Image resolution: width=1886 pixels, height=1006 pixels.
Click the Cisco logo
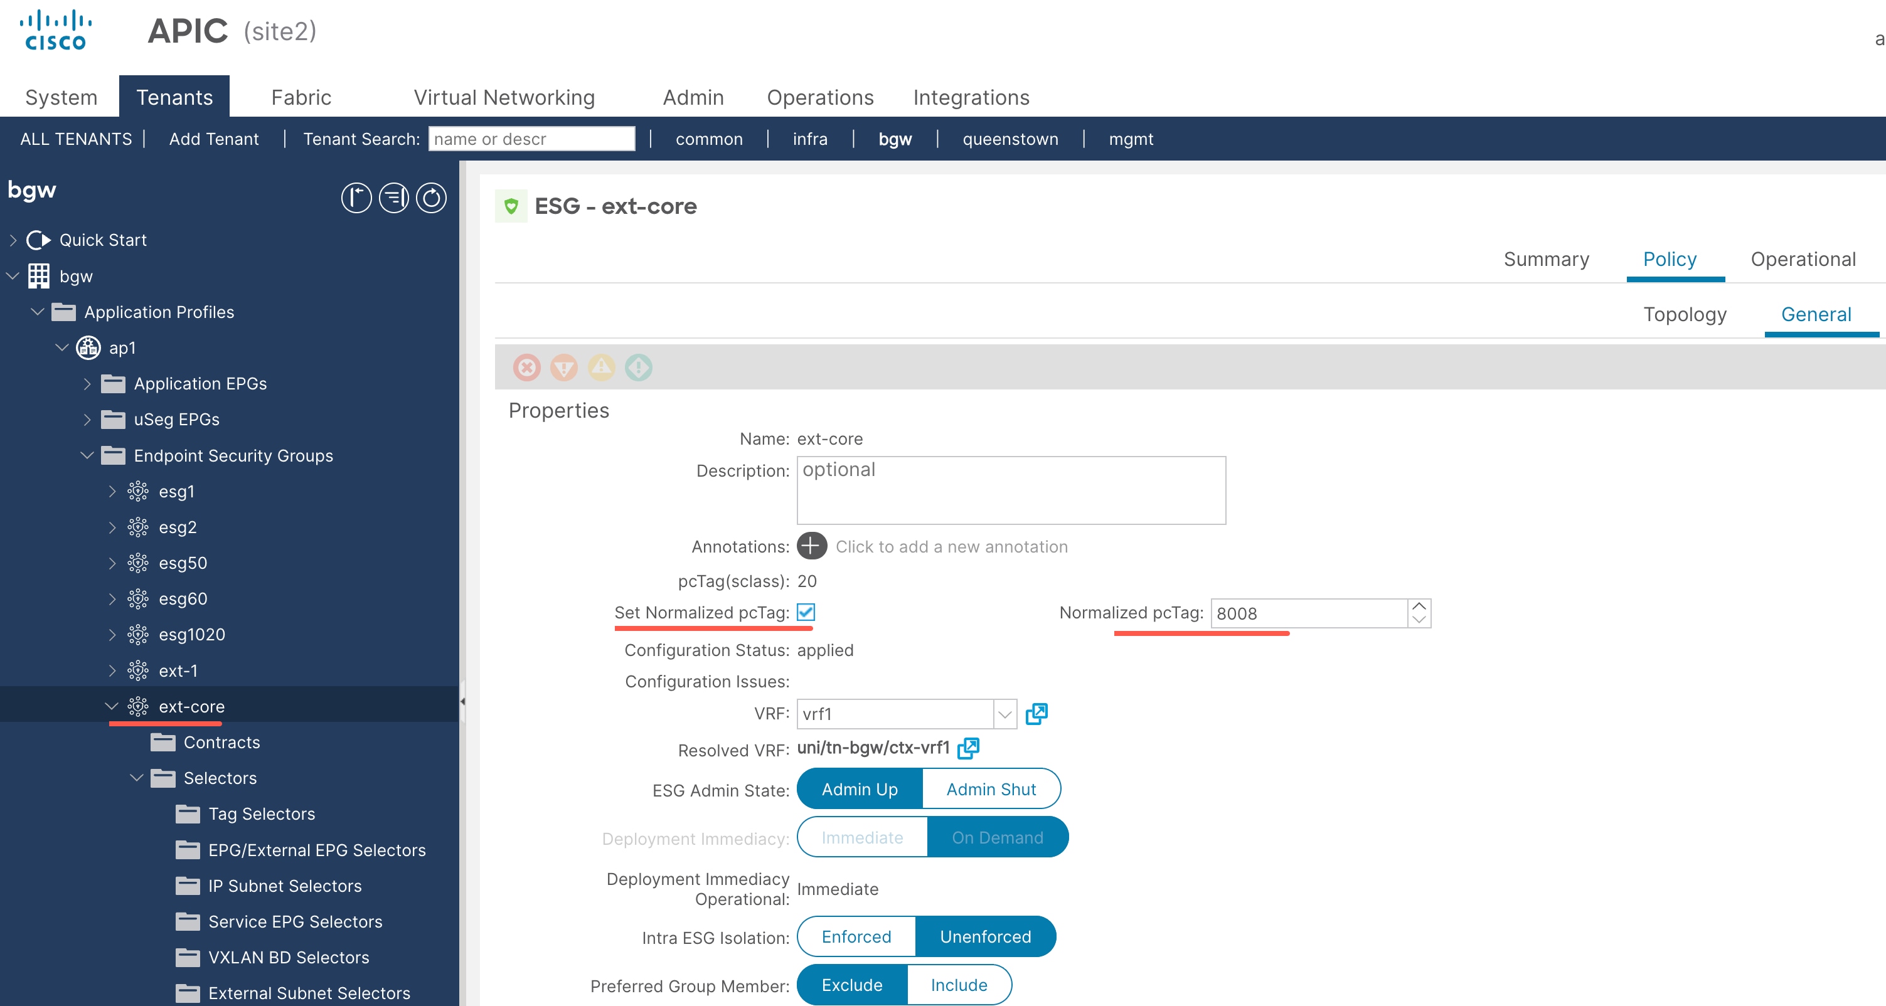tap(56, 30)
